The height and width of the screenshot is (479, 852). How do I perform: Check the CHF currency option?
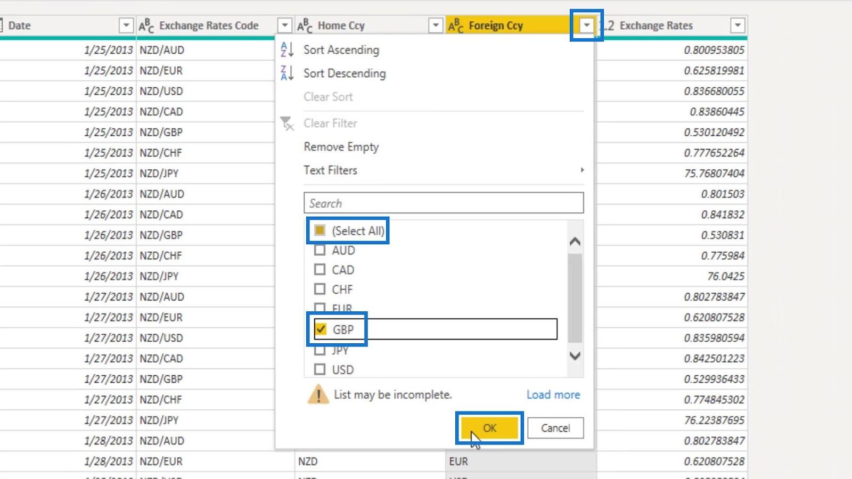[x=319, y=290]
